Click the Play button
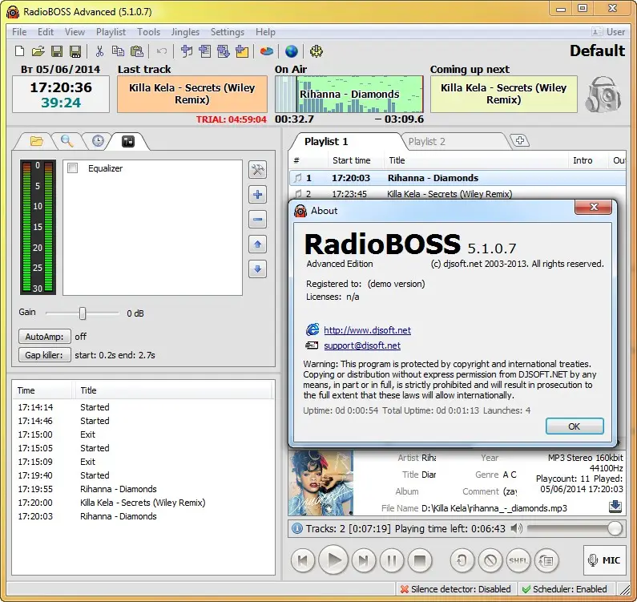The height and width of the screenshot is (602, 637). (x=333, y=560)
